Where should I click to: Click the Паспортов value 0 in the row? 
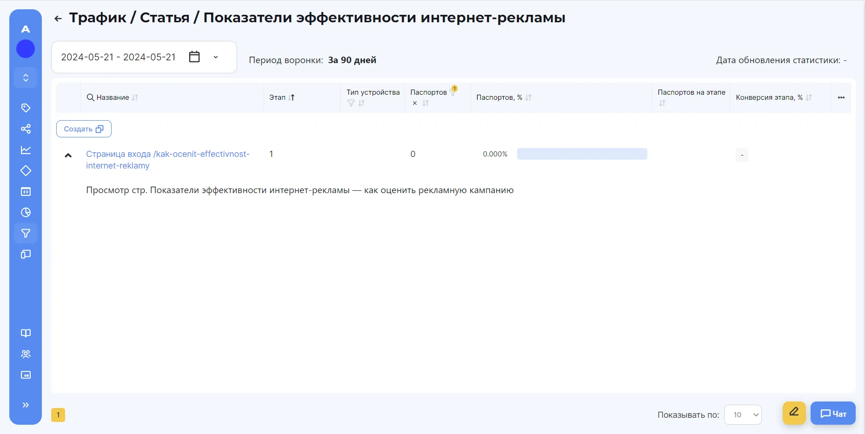click(x=413, y=154)
